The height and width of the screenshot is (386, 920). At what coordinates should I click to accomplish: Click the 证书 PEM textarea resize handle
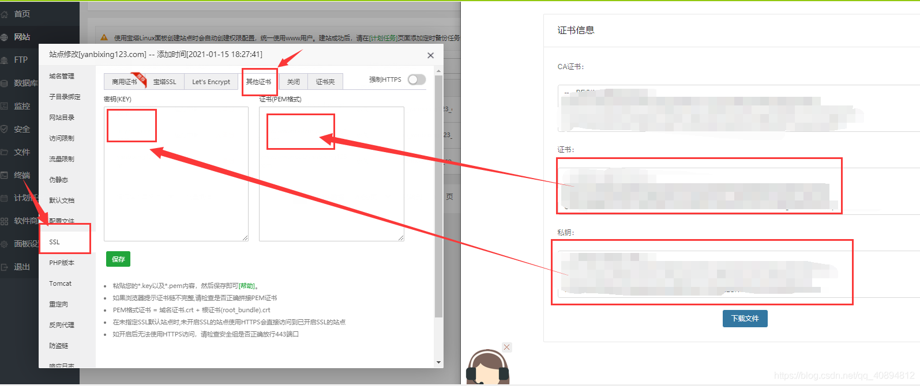click(401, 238)
